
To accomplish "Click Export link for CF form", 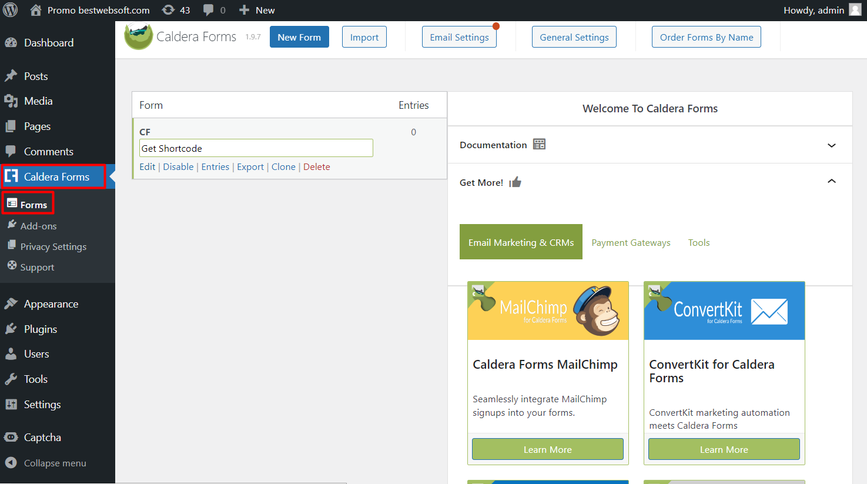I will [x=250, y=166].
